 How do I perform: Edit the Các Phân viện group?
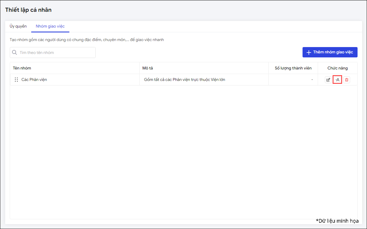pyautogui.click(x=328, y=80)
